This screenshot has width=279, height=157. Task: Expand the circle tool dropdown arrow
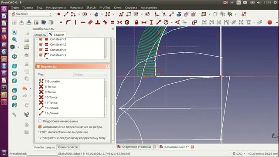click(91, 14)
